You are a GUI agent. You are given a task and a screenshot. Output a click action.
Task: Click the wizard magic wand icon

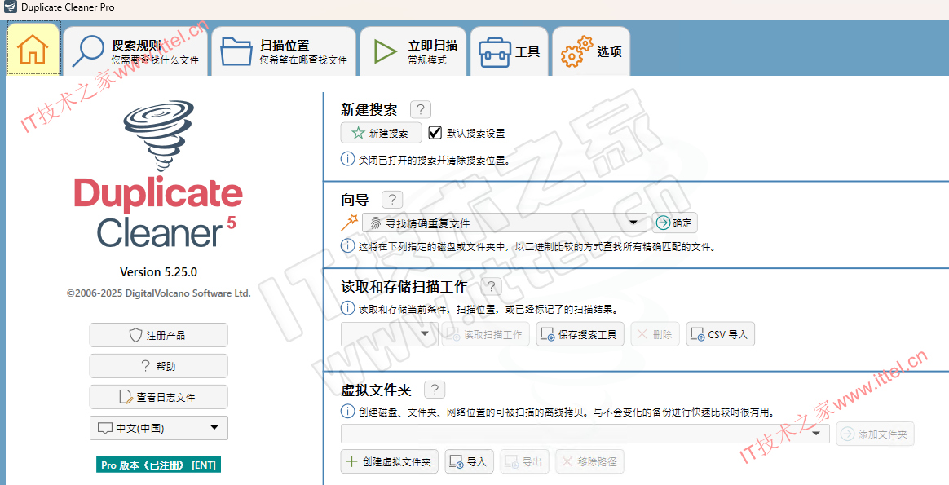tap(349, 223)
